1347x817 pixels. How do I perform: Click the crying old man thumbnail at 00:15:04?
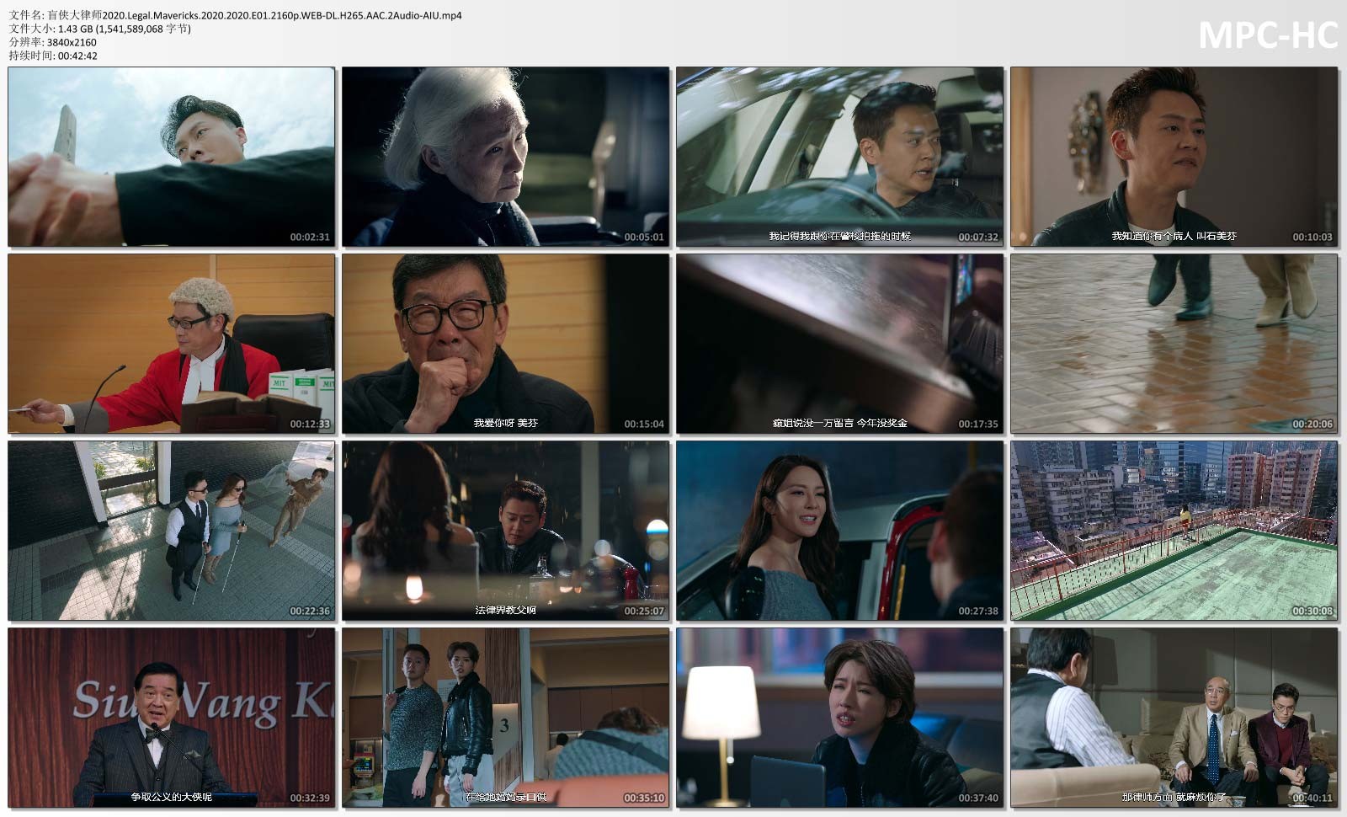coord(505,344)
